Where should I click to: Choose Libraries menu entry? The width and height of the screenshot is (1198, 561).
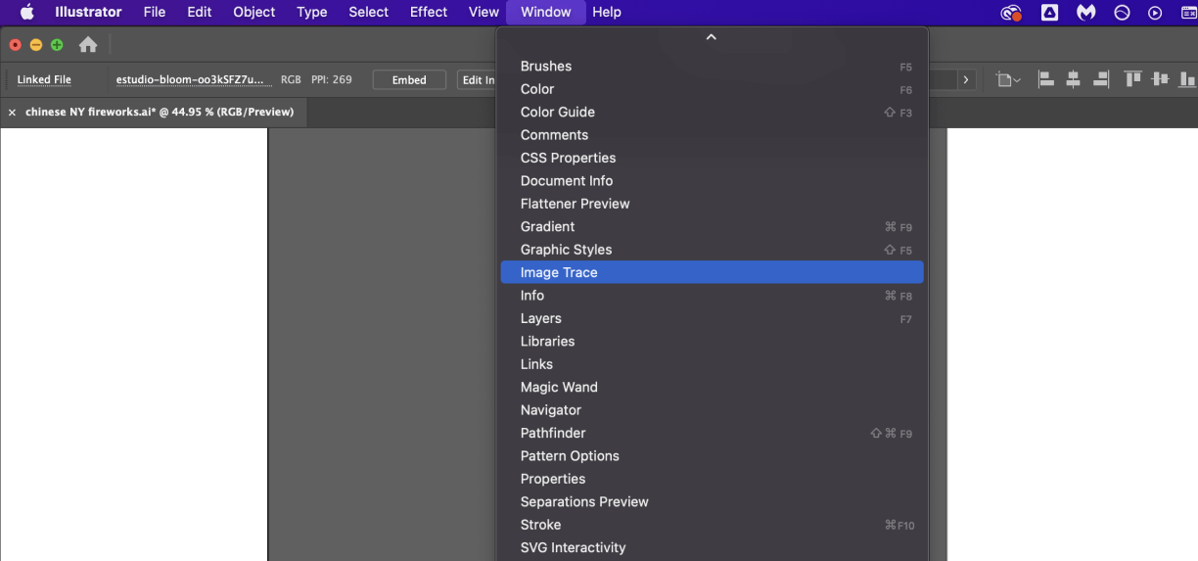point(712,342)
